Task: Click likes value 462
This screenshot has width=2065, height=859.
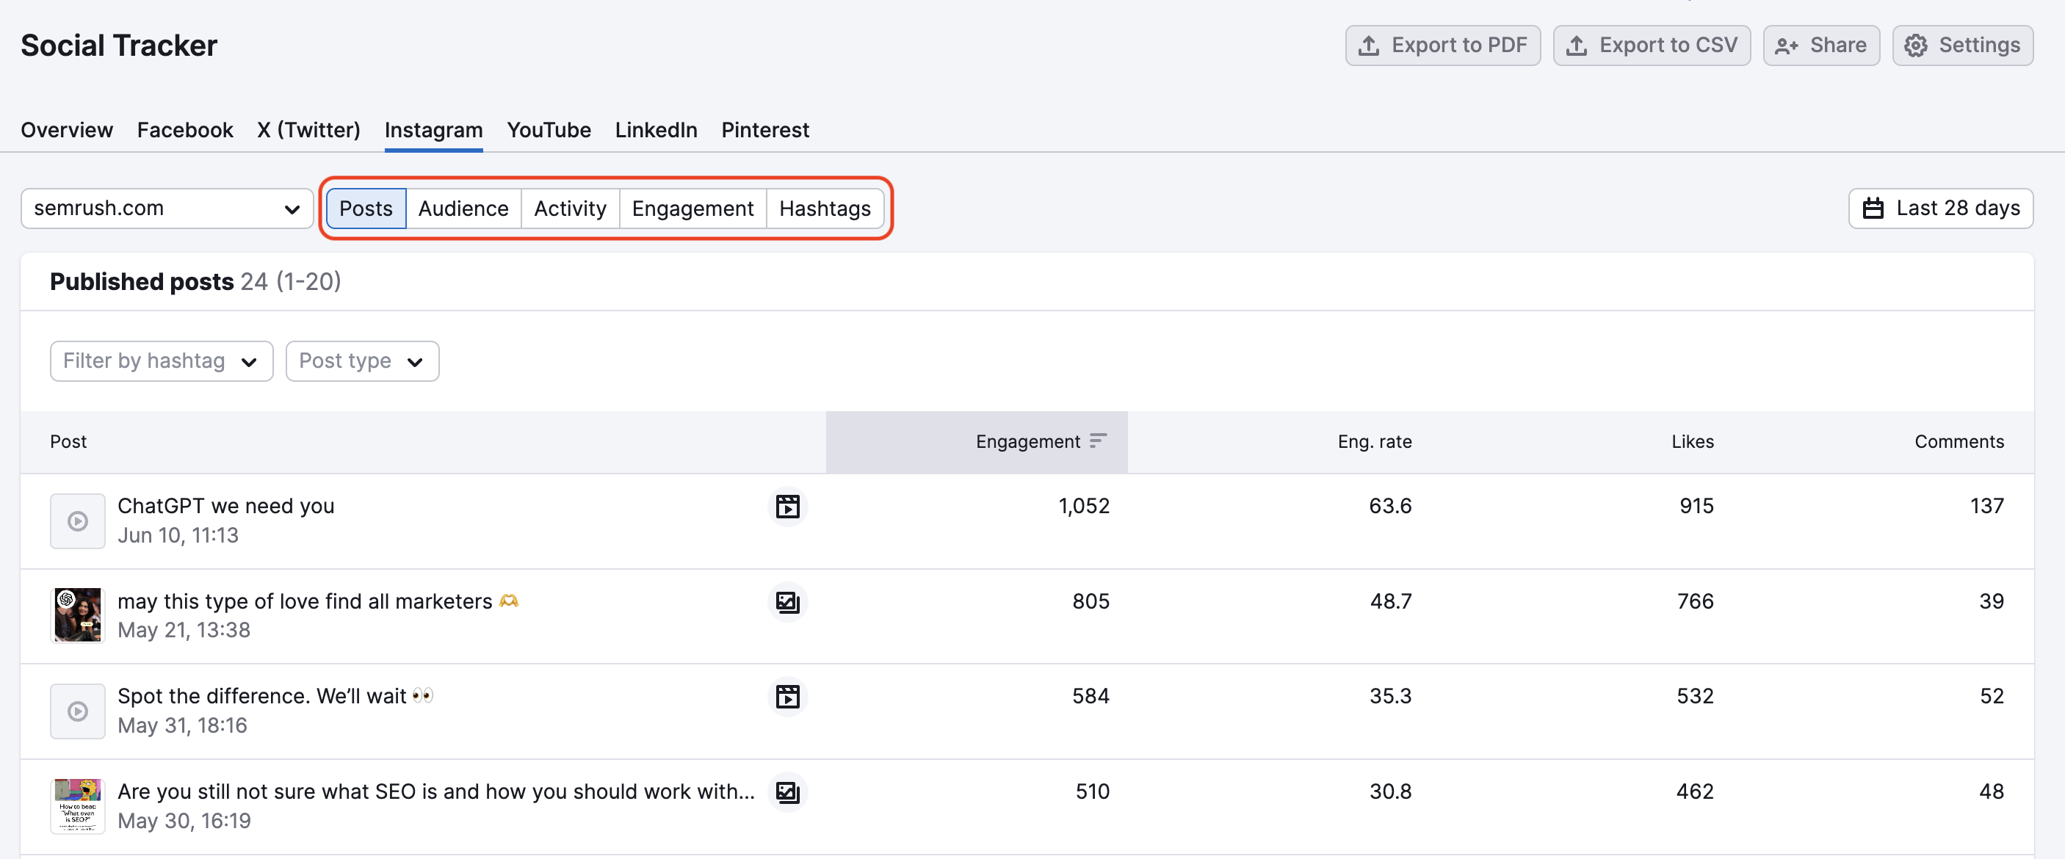Action: 1696,791
